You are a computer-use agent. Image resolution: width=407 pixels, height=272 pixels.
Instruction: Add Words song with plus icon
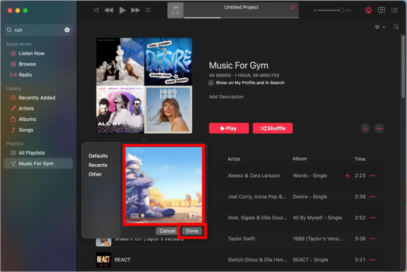click(347, 176)
